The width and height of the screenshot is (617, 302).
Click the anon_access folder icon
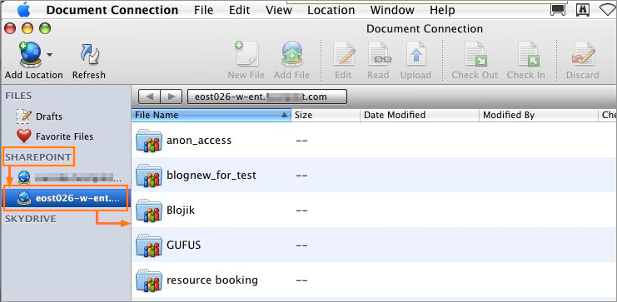click(x=149, y=141)
